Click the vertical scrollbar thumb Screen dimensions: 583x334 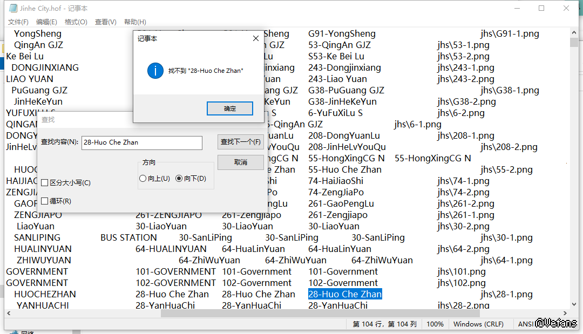coord(574,42)
